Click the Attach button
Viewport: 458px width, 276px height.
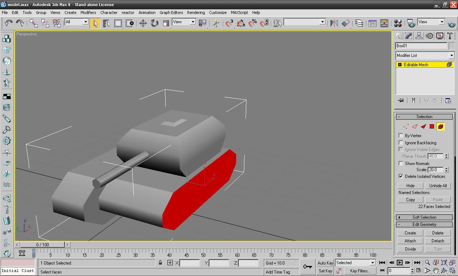[410, 241]
